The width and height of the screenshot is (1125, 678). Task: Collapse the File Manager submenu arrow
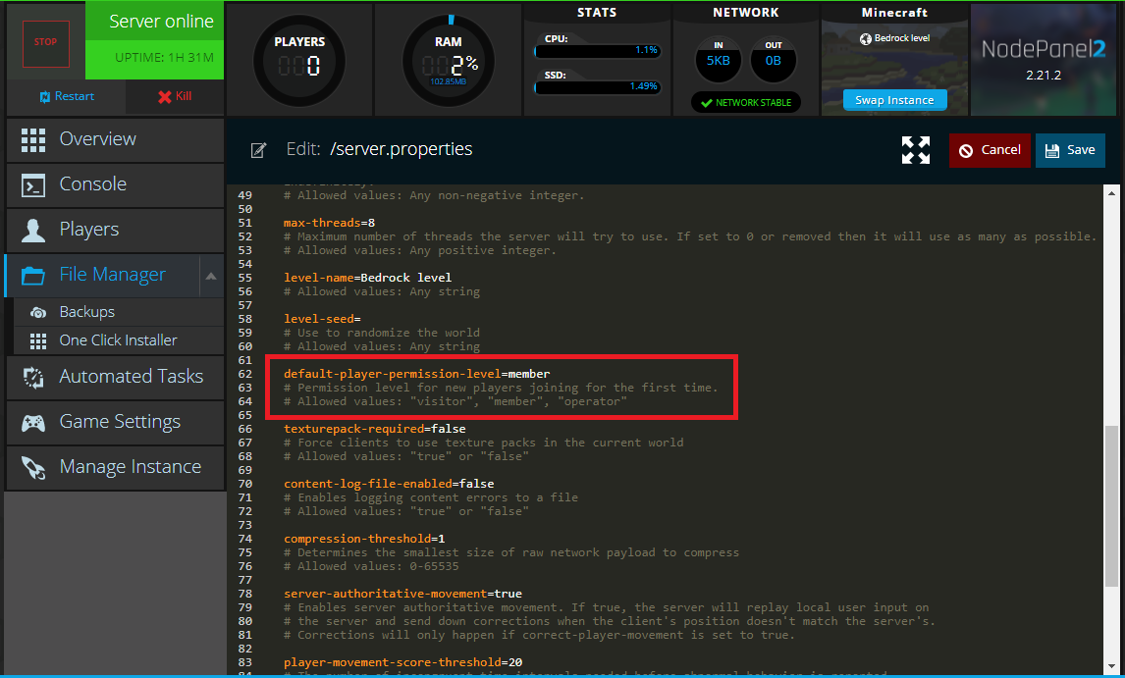[x=210, y=276]
